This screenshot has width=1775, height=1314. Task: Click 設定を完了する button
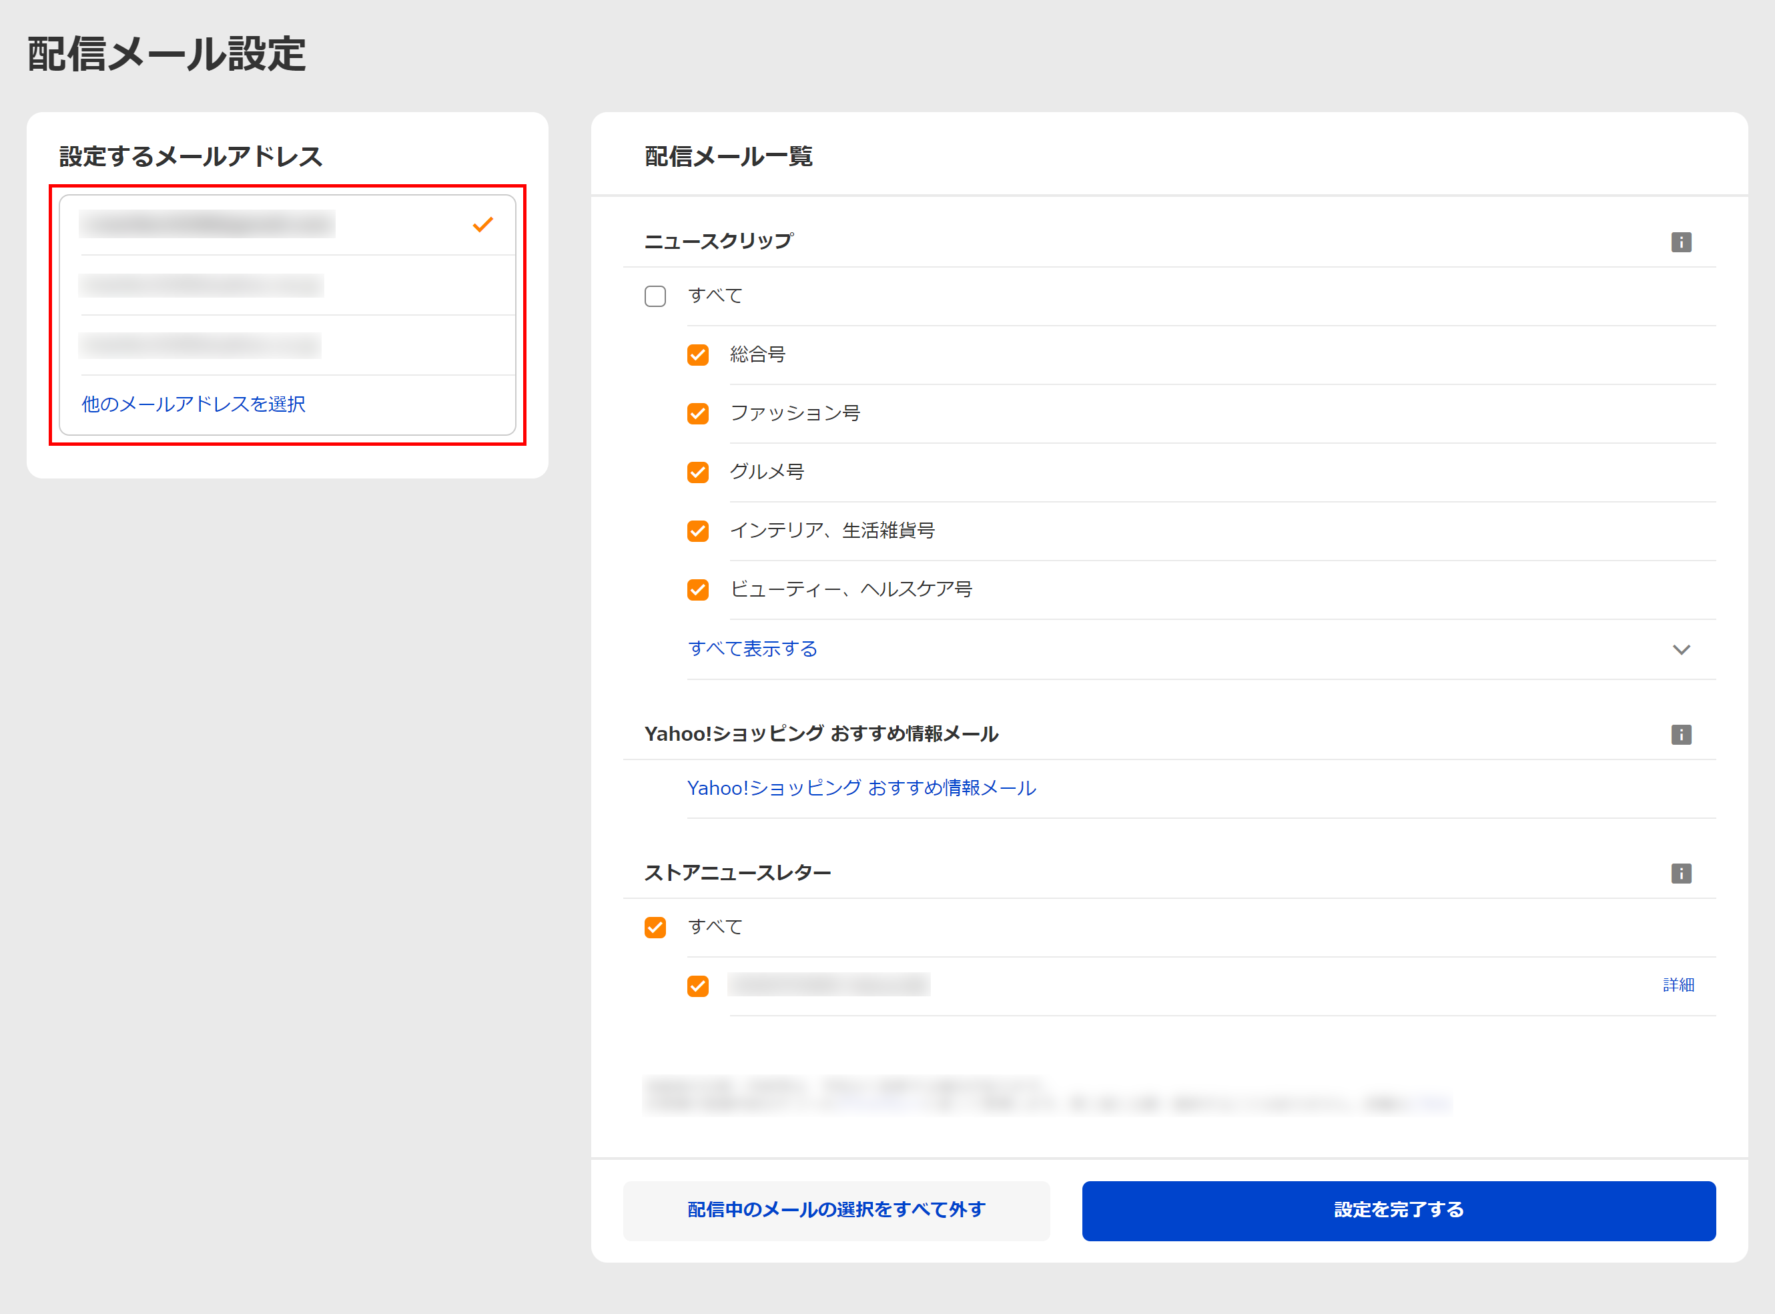(x=1399, y=1211)
